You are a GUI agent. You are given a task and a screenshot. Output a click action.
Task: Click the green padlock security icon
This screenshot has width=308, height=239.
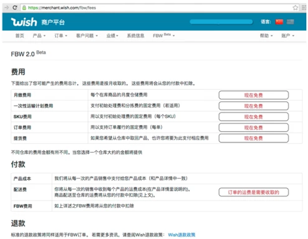coord(24,7)
